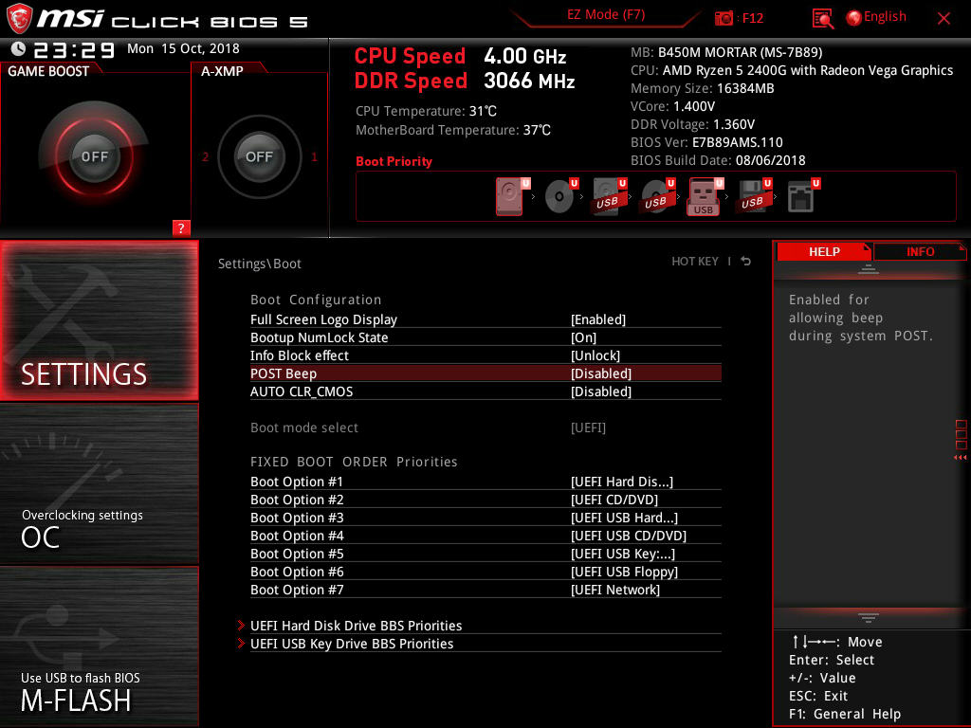Expand UEFI Hard Disk Drive BBS Priorities

coord(356,626)
